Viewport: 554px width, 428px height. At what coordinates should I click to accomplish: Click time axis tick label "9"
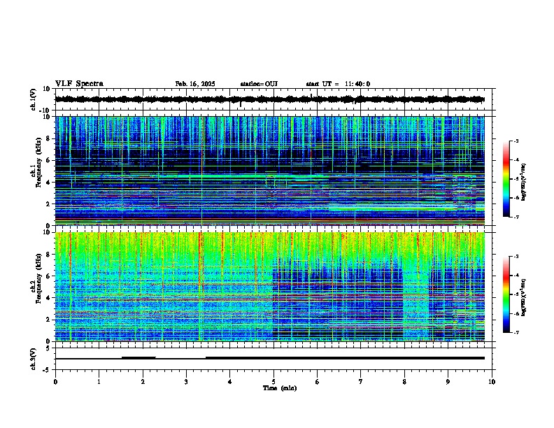pyautogui.click(x=448, y=382)
